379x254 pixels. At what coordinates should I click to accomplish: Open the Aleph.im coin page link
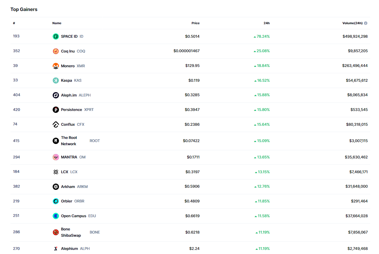69,95
